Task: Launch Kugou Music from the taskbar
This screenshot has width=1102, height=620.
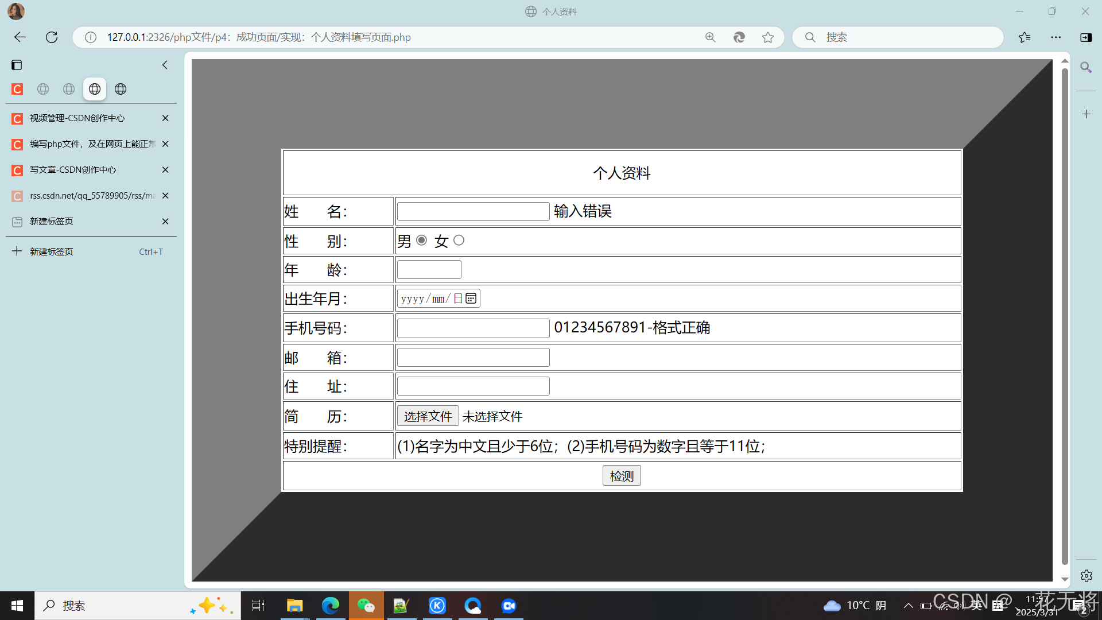Action: point(437,605)
